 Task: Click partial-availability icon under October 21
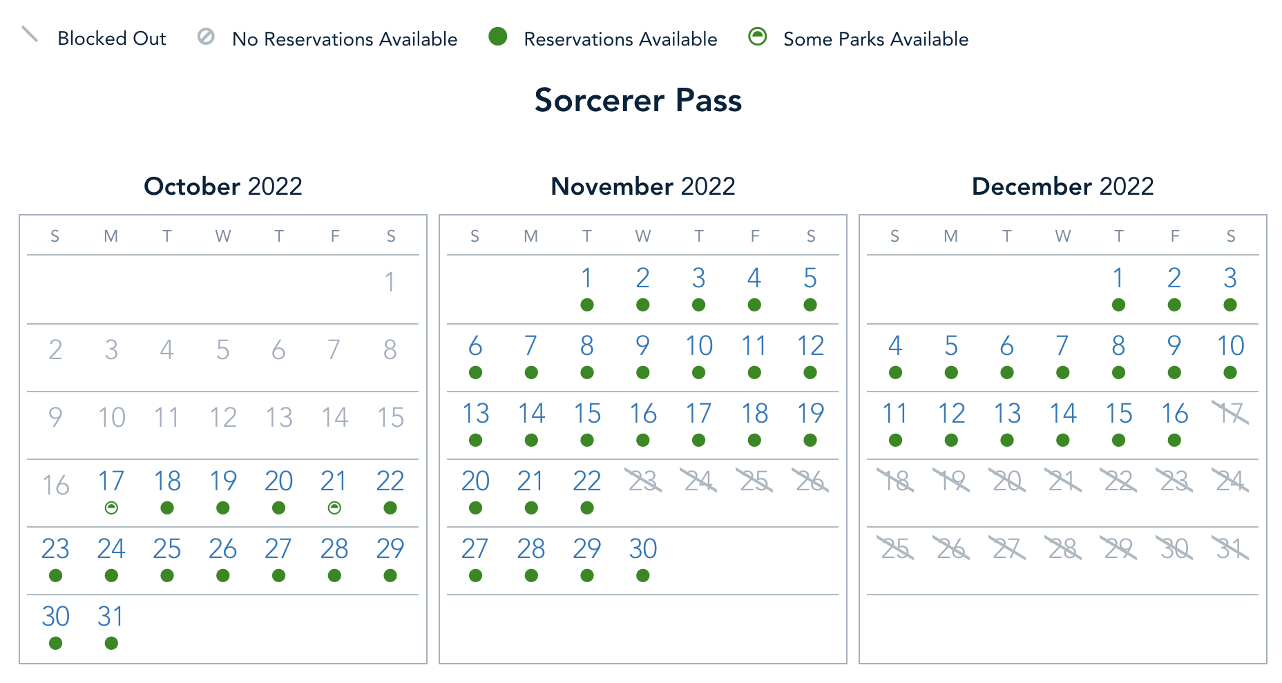(334, 508)
